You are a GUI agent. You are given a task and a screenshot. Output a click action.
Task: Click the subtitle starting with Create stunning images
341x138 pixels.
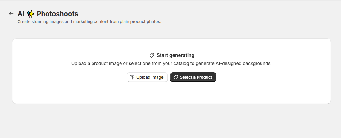(x=89, y=22)
